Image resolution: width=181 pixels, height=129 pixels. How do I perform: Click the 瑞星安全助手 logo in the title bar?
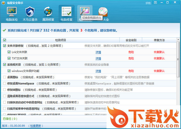(x=3, y=3)
